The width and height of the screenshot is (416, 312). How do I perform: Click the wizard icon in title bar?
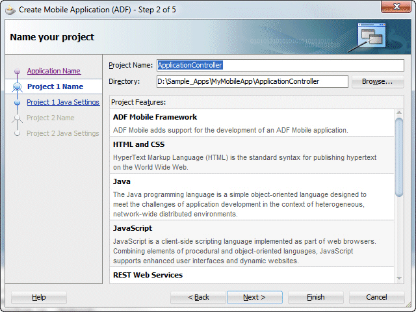[10, 9]
